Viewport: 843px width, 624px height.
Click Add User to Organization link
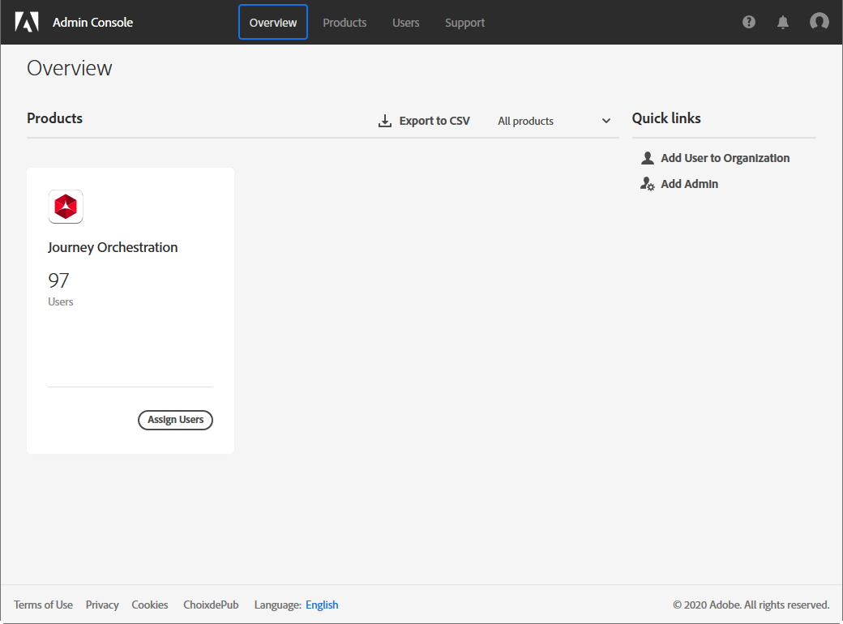725,158
